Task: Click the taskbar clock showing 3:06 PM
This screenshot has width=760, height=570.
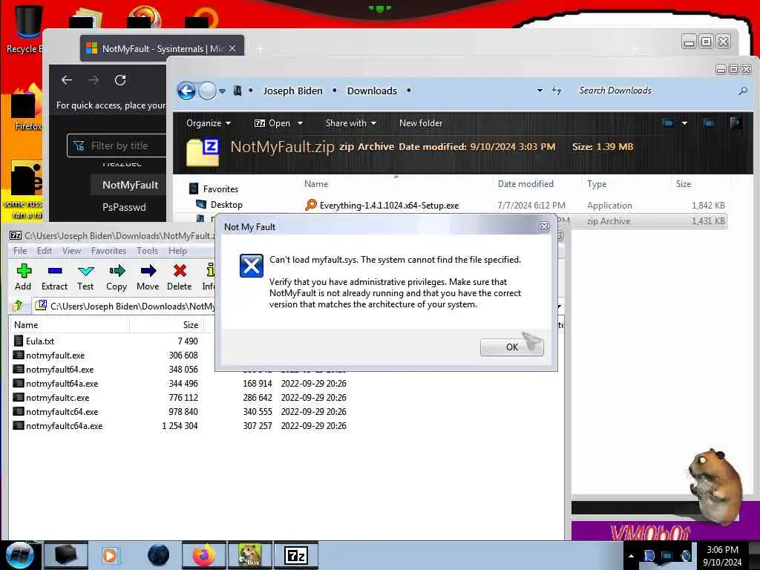Action: point(722,555)
